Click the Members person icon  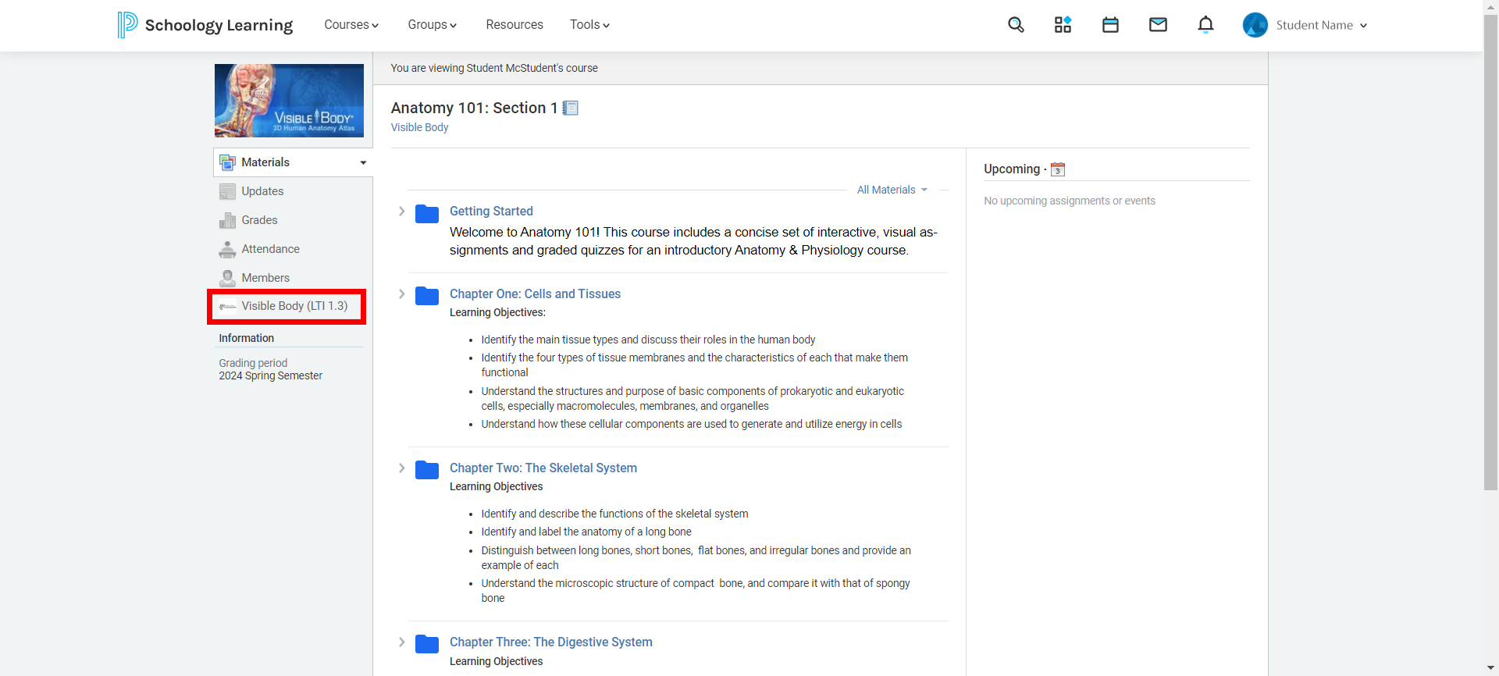pos(227,278)
